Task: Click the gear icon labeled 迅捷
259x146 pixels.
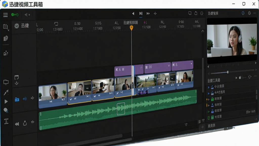Action: click(16, 26)
